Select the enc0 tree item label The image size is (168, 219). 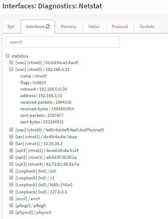tap(28, 199)
